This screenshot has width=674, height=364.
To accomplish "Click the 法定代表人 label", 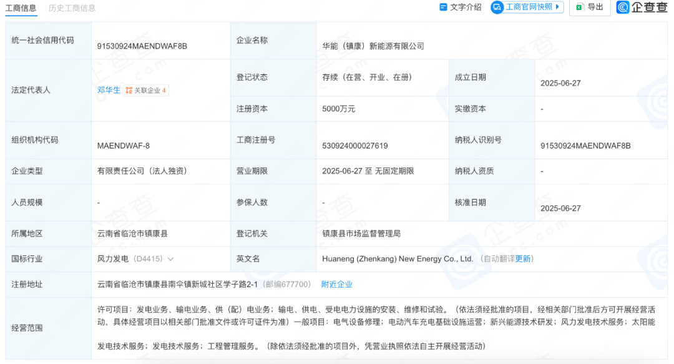I will tap(31, 90).
